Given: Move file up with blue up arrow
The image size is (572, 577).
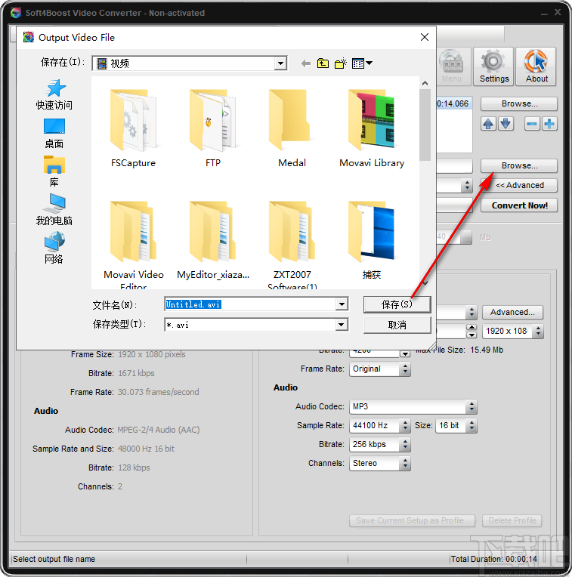Looking at the screenshot, I should pos(488,124).
